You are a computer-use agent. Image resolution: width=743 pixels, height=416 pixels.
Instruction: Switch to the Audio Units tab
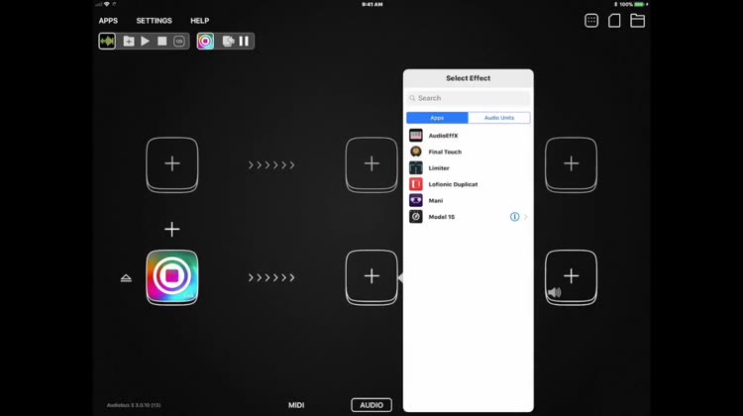(499, 118)
